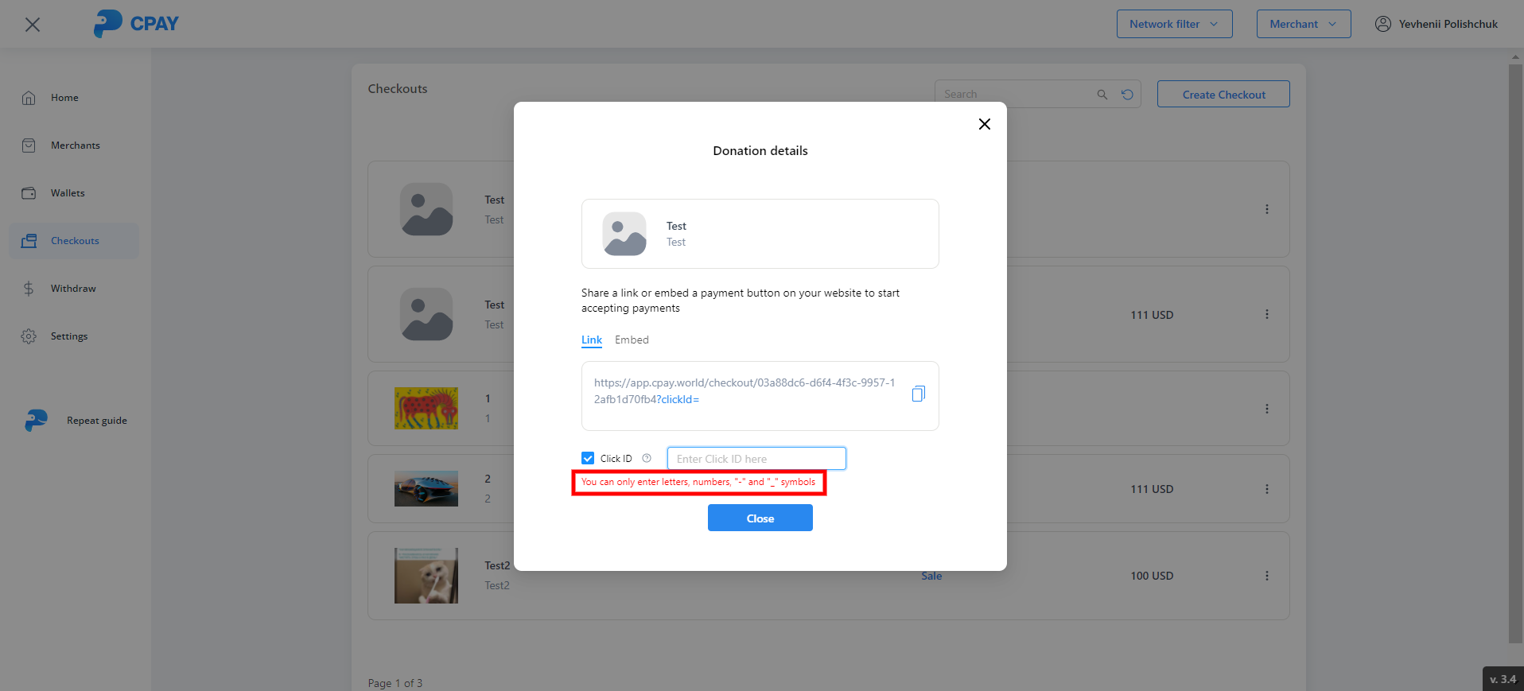Click the Click ID help question icon
This screenshot has height=691, width=1524.
(647, 458)
